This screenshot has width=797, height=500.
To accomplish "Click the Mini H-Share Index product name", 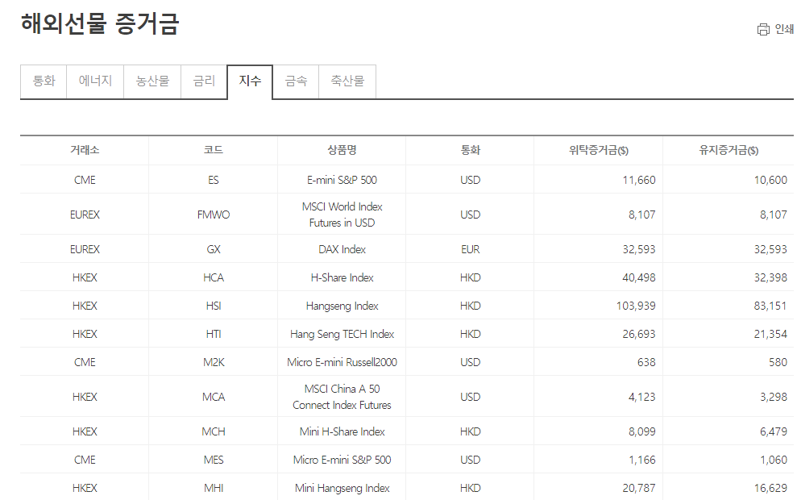I will pos(342,431).
